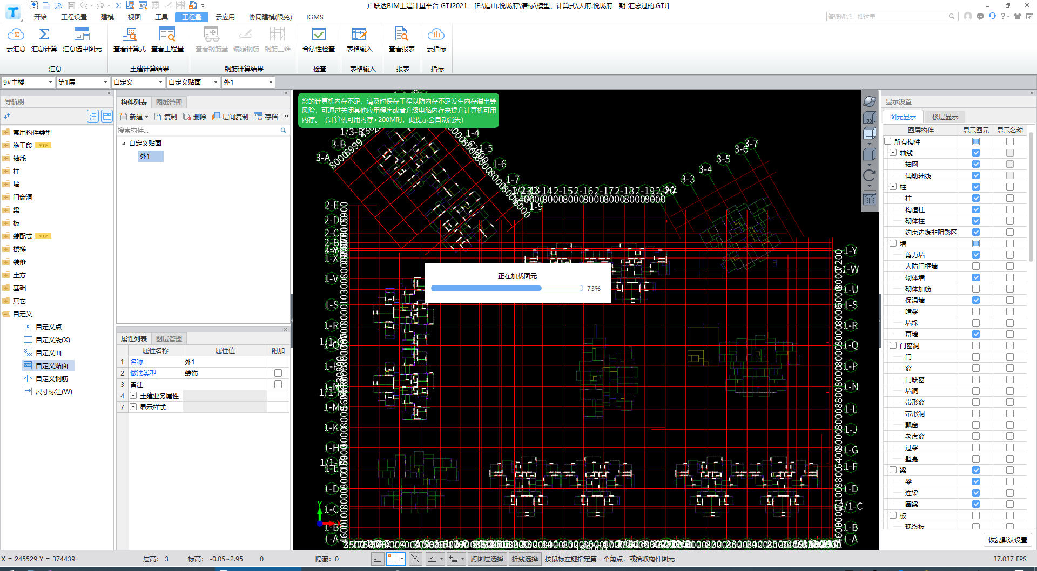The width and height of the screenshot is (1037, 571).
Task: Open 建模 ribbon tab
Action: coord(107,17)
